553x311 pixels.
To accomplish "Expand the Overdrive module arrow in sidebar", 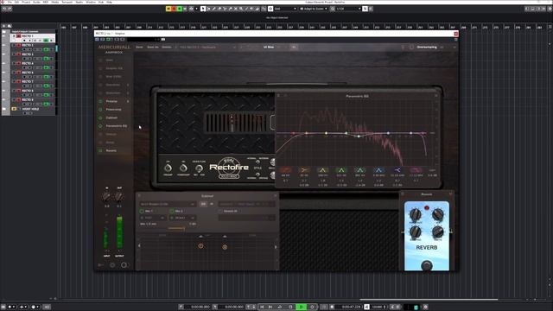I will click(x=128, y=85).
